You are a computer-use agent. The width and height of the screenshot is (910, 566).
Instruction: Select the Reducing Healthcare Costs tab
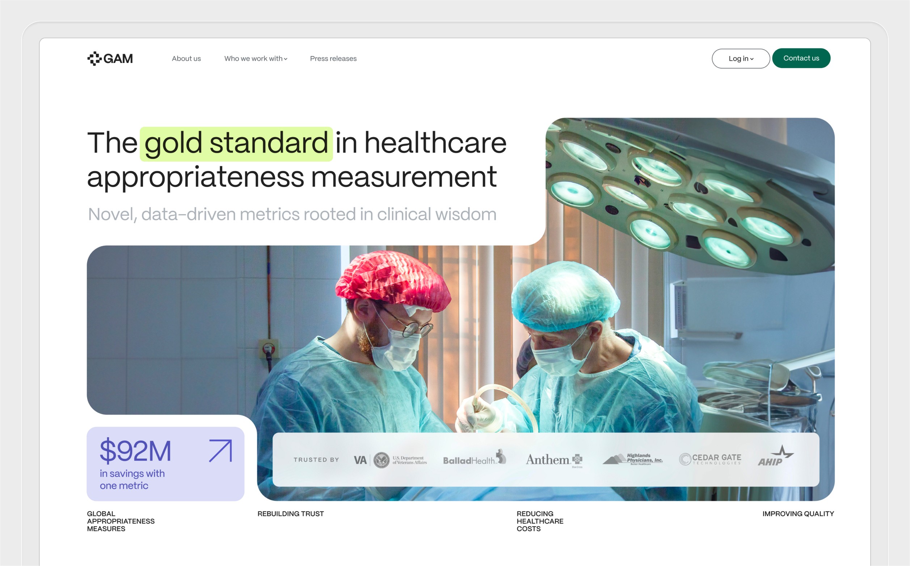[540, 521]
